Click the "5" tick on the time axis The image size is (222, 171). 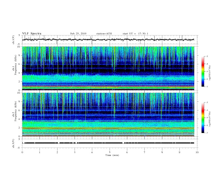[110, 152]
